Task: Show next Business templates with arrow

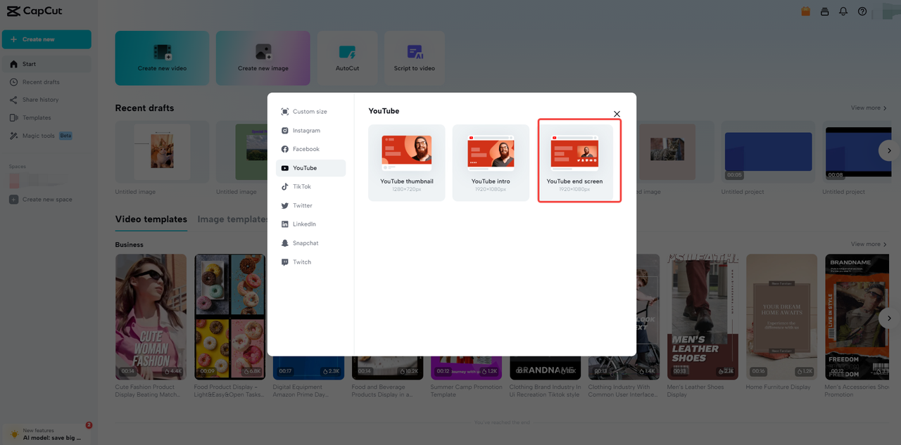Action: click(x=889, y=318)
